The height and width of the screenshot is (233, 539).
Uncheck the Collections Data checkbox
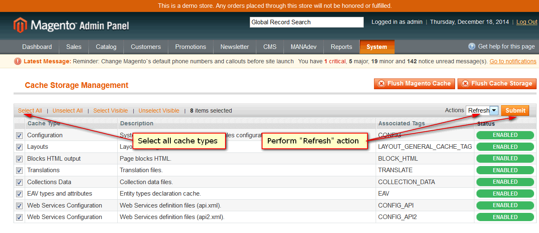tap(19, 182)
